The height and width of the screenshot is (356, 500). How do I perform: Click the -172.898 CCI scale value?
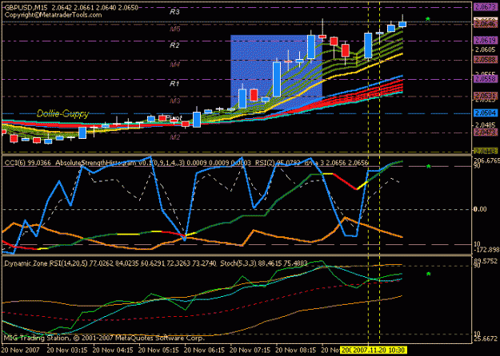[x=486, y=249]
